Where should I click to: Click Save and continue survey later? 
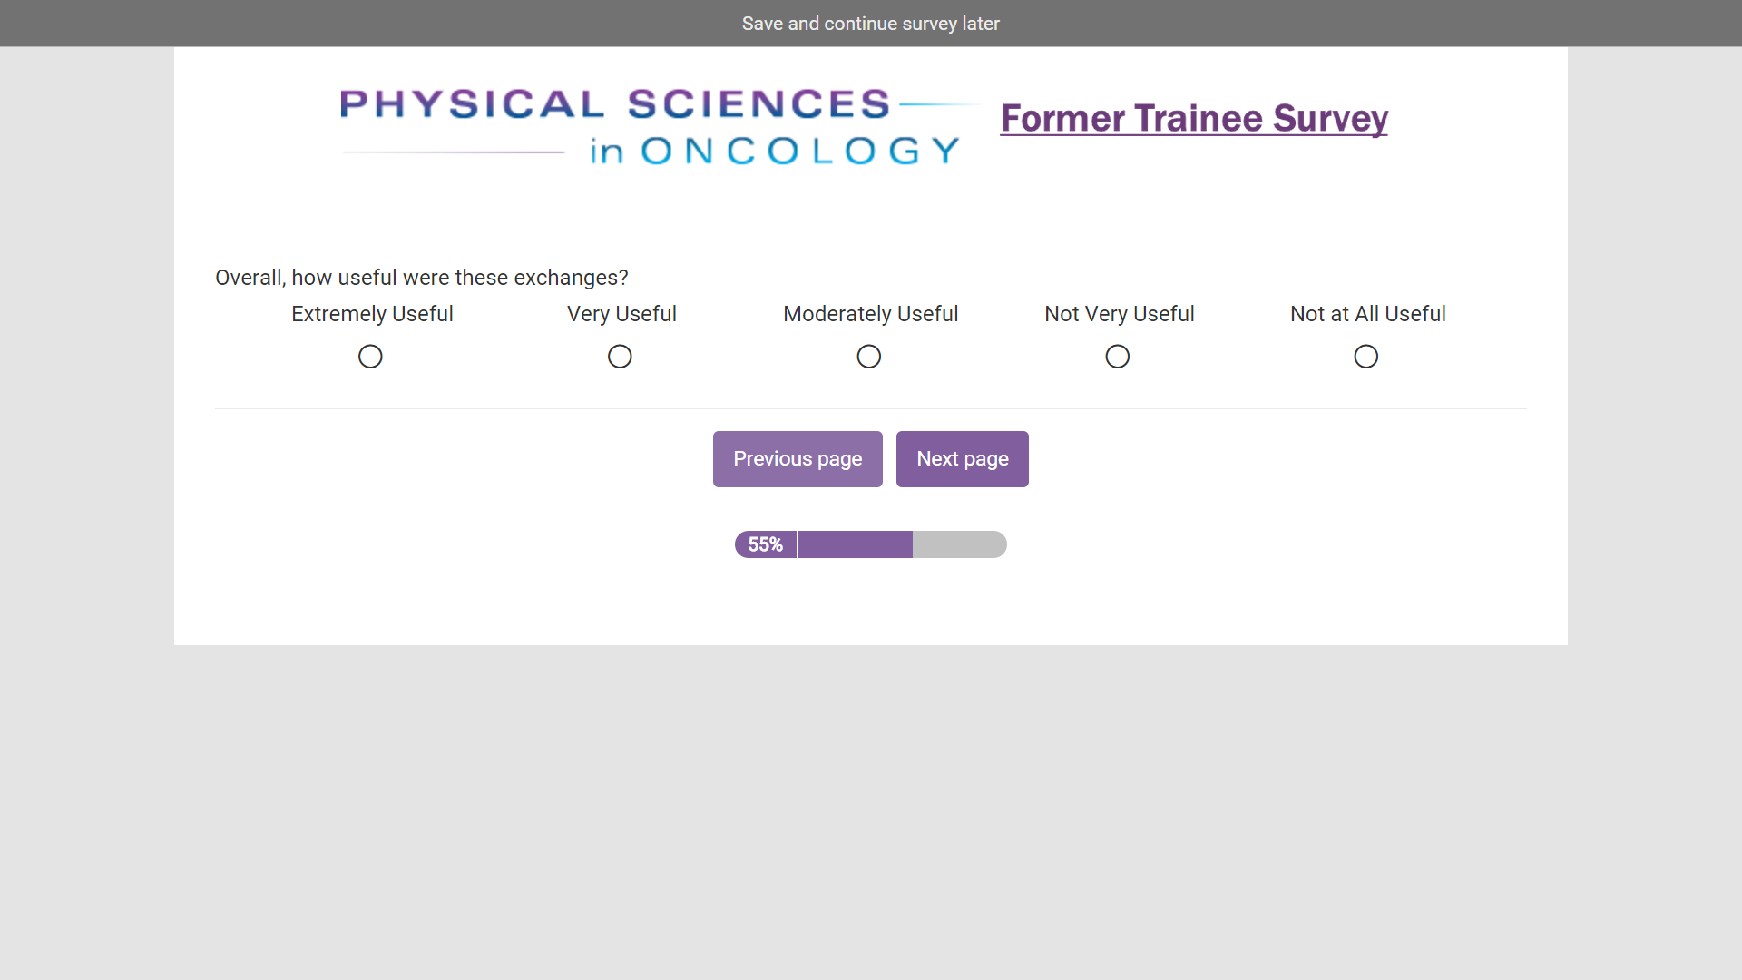pyautogui.click(x=870, y=24)
